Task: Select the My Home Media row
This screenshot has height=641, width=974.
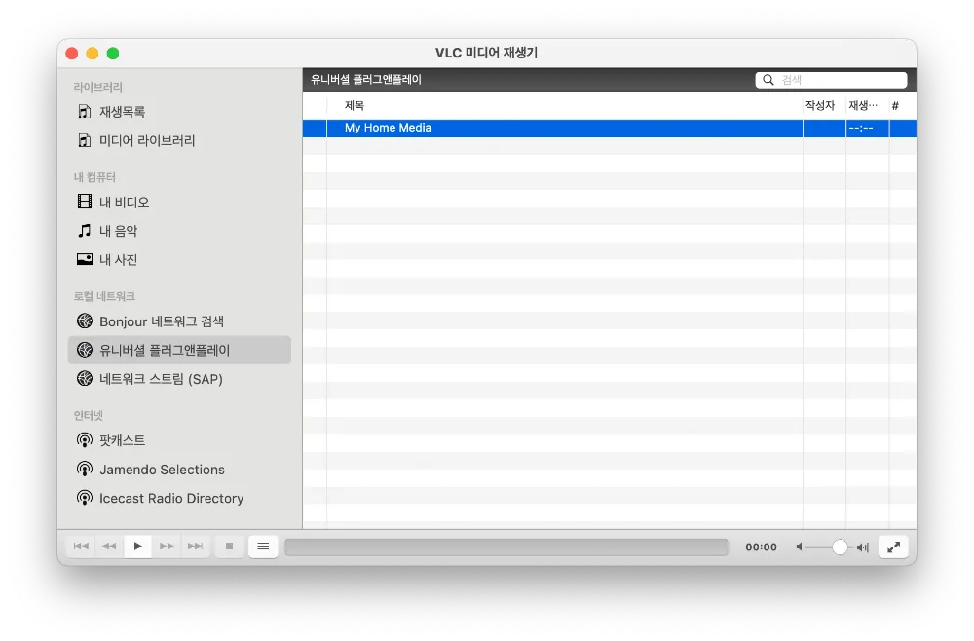Action: (610, 128)
